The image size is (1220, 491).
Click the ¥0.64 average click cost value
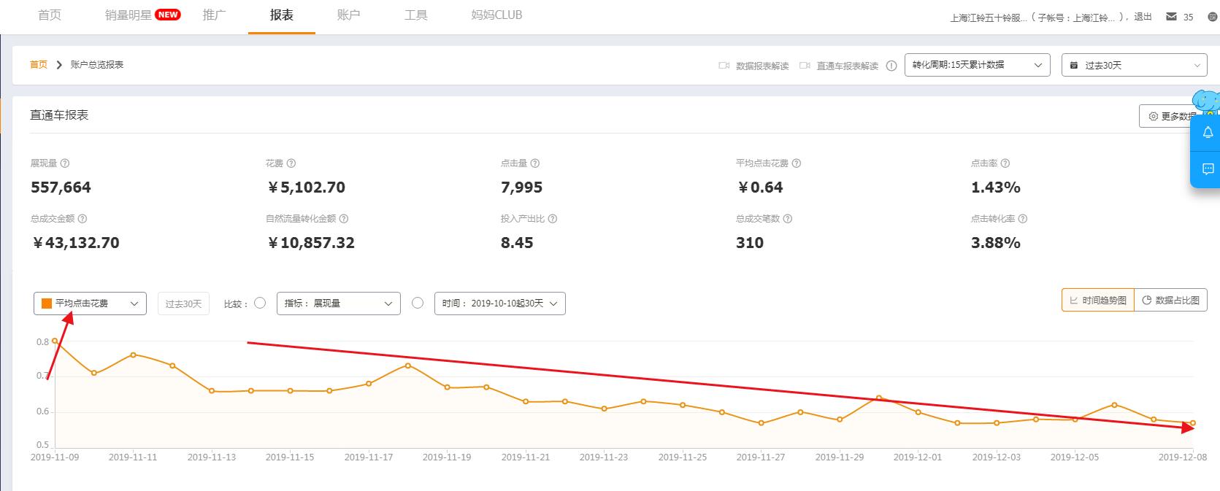(x=760, y=187)
